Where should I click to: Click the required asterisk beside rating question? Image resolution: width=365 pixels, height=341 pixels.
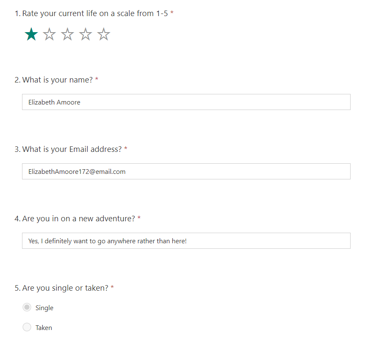click(x=172, y=14)
